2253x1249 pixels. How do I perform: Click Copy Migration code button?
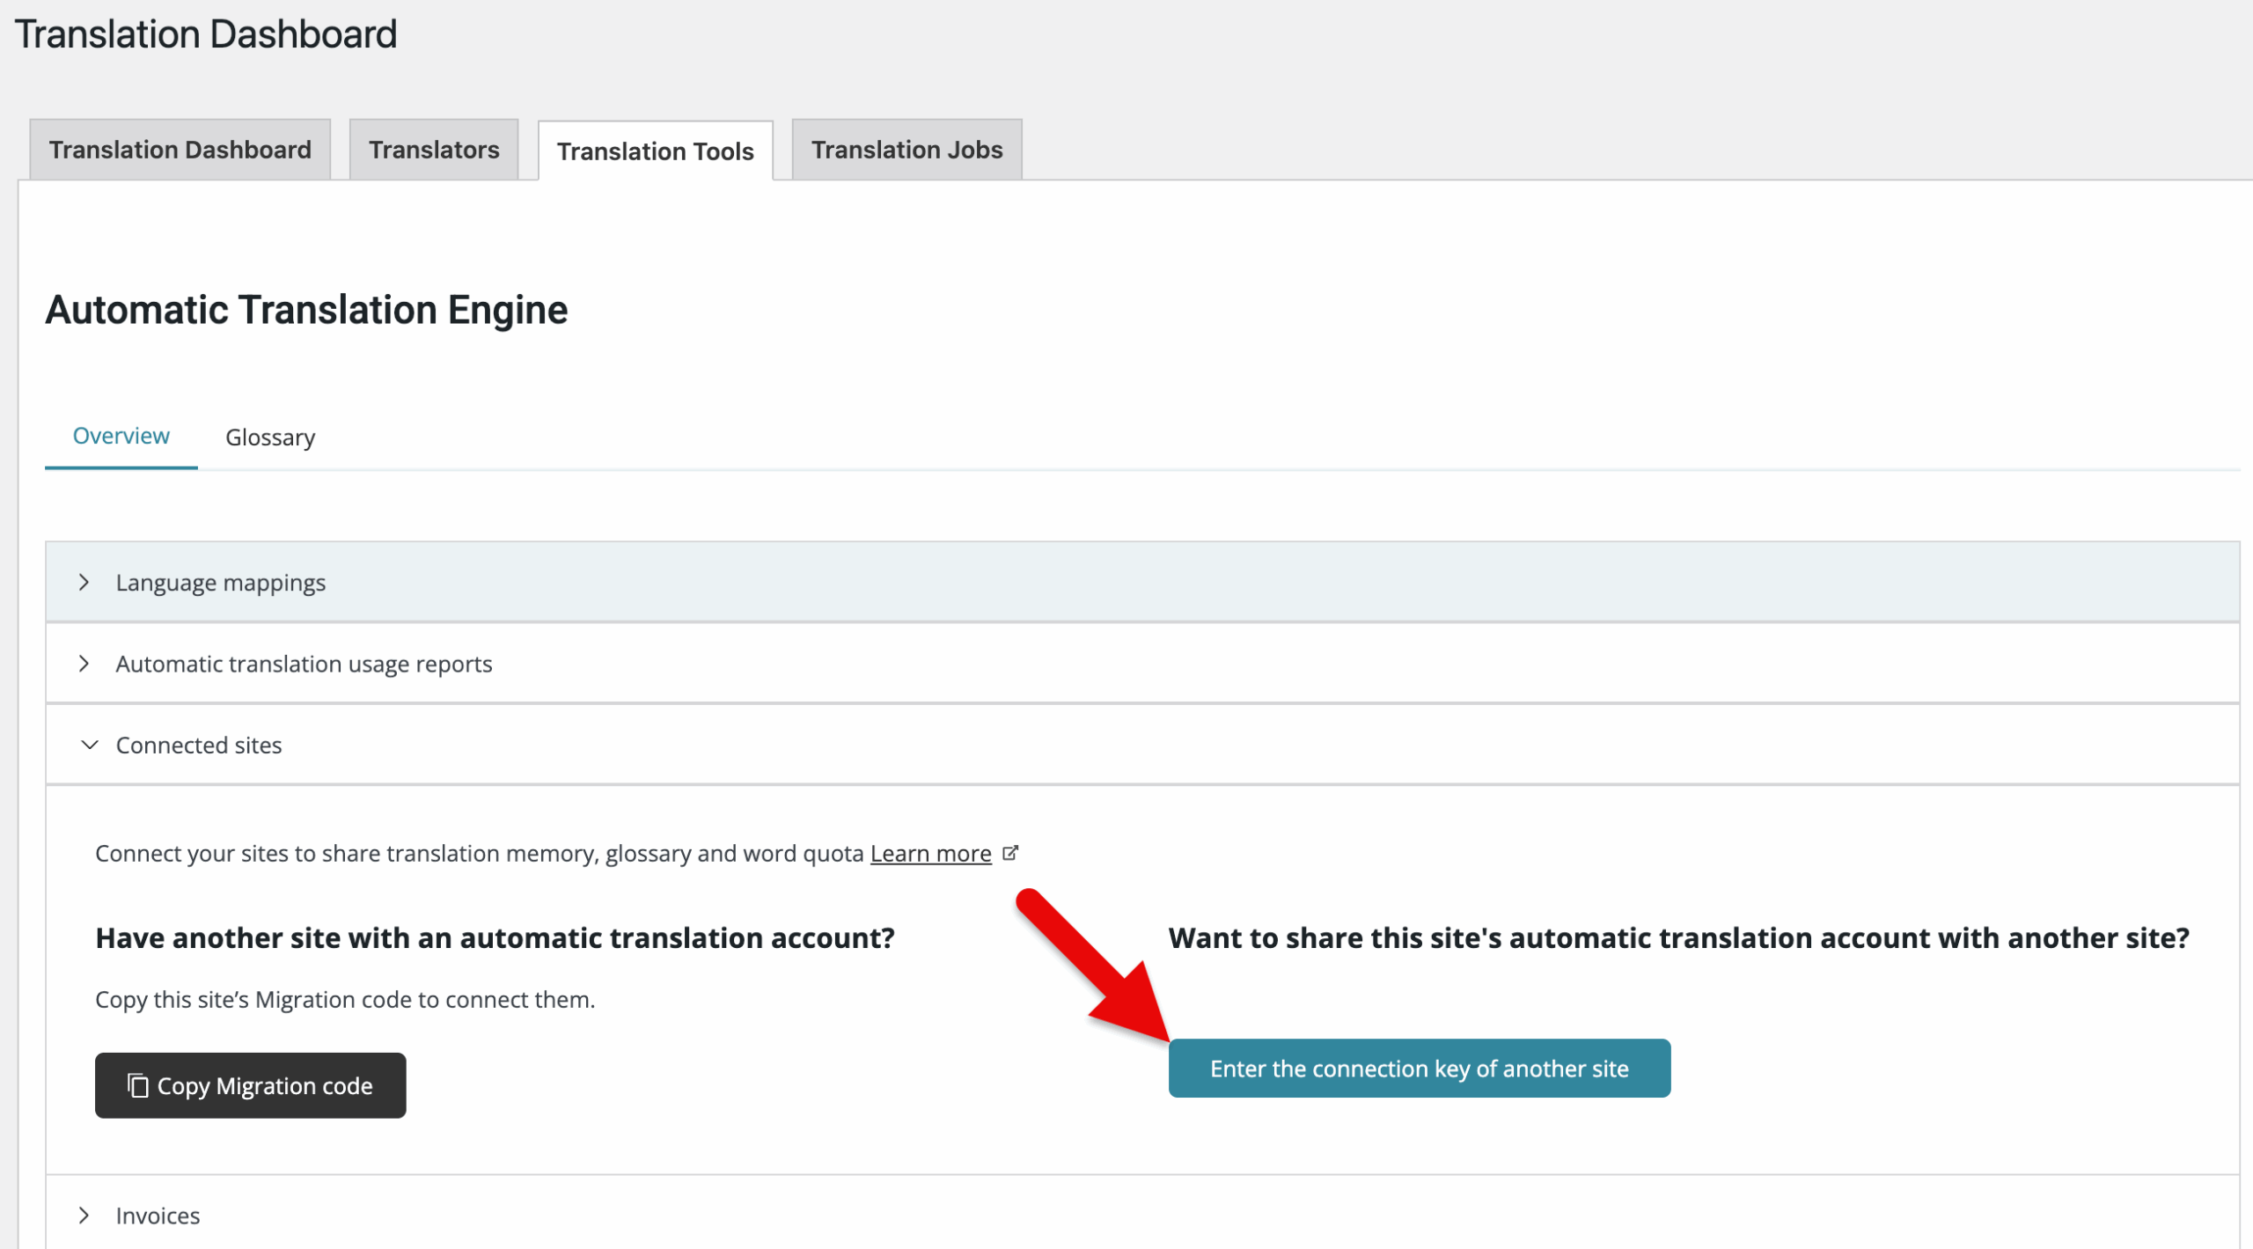tap(251, 1085)
